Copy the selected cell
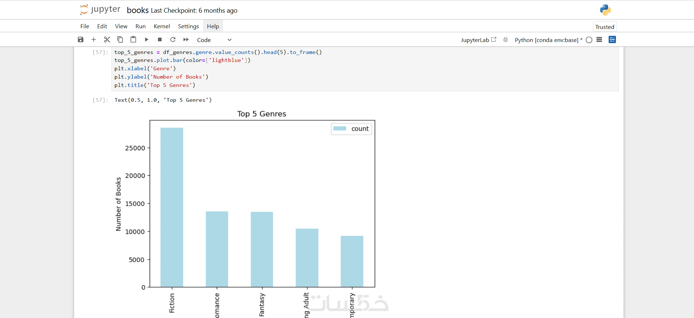This screenshot has width=694, height=318. (120, 39)
